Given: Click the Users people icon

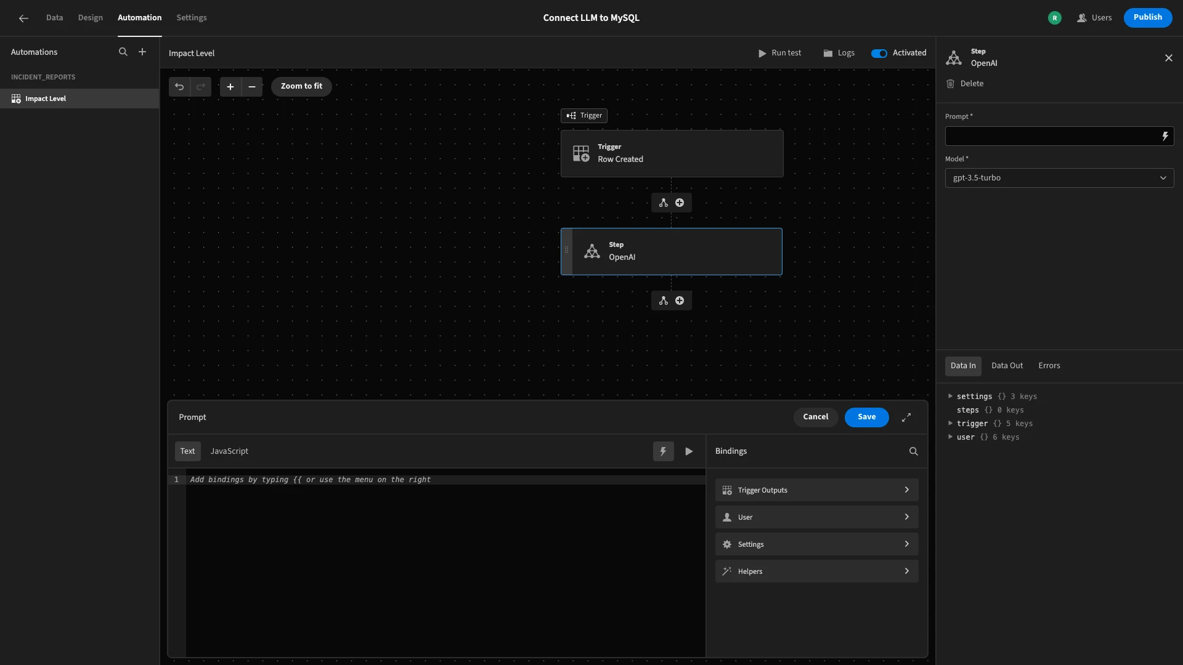Looking at the screenshot, I should pyautogui.click(x=1081, y=18).
